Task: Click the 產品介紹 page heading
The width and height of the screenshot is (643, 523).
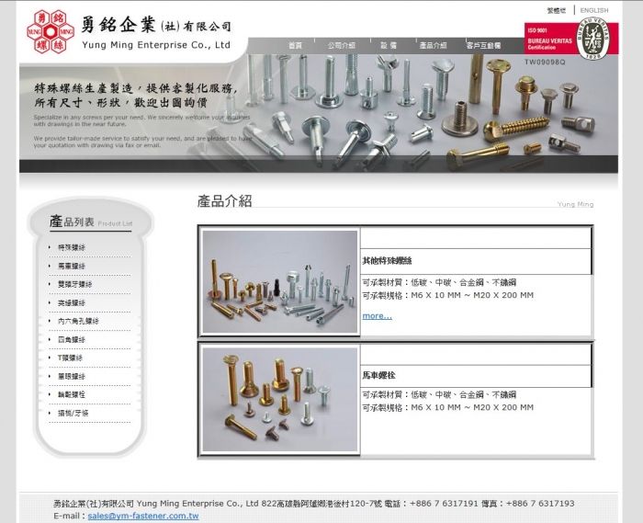Action: coord(224,201)
